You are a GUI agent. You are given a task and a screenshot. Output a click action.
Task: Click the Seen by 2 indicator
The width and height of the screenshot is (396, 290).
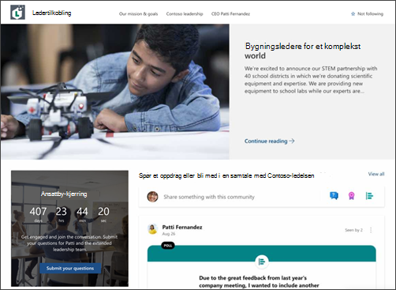click(353, 230)
